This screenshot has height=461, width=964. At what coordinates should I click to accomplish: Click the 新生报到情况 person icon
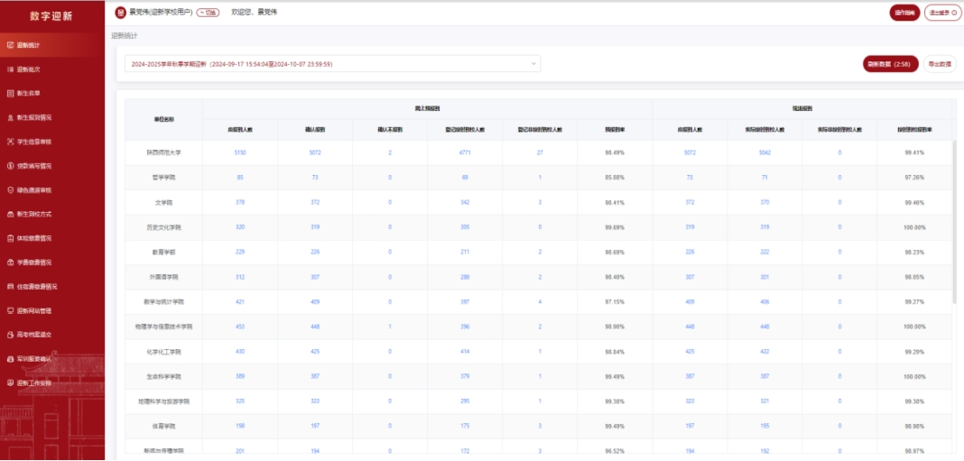(x=9, y=117)
